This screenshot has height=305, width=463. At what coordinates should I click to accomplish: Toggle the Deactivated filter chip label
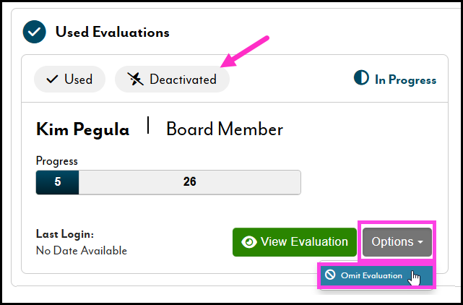(x=183, y=80)
